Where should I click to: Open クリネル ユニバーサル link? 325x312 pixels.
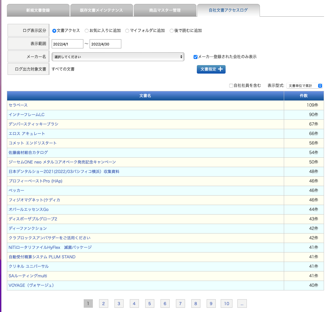(x=28, y=267)
